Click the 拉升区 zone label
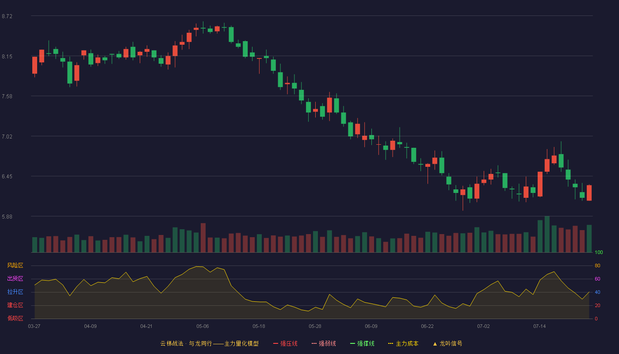Viewport: 619px width, 354px height. [15, 292]
